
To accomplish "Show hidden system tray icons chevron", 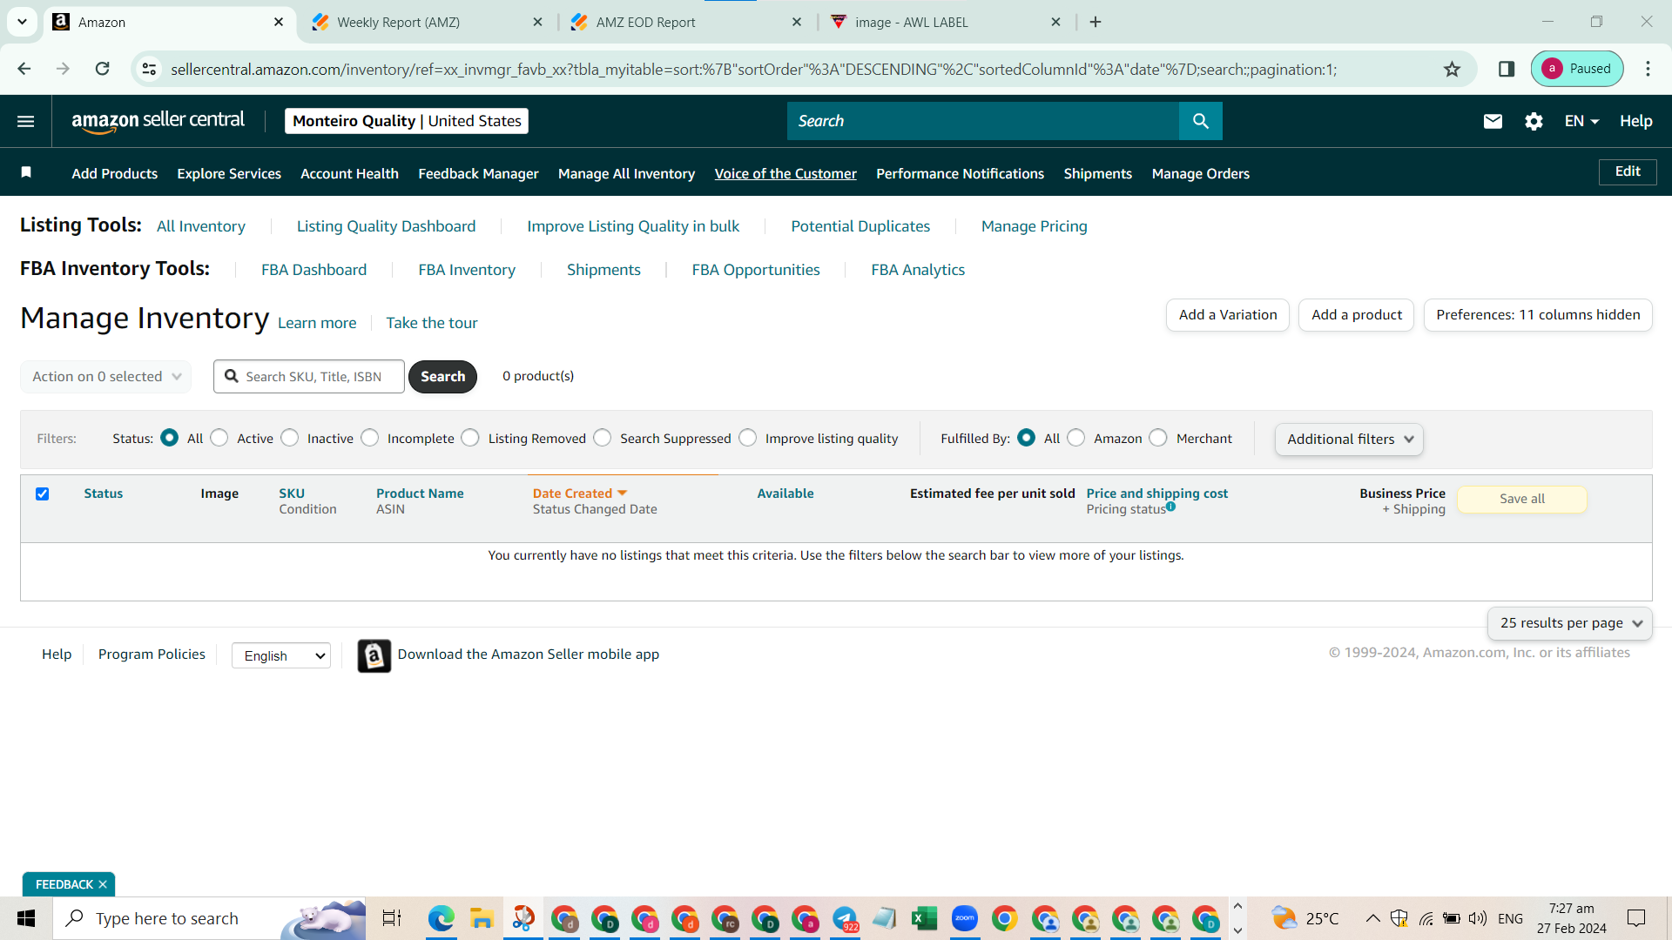I will (x=1372, y=918).
